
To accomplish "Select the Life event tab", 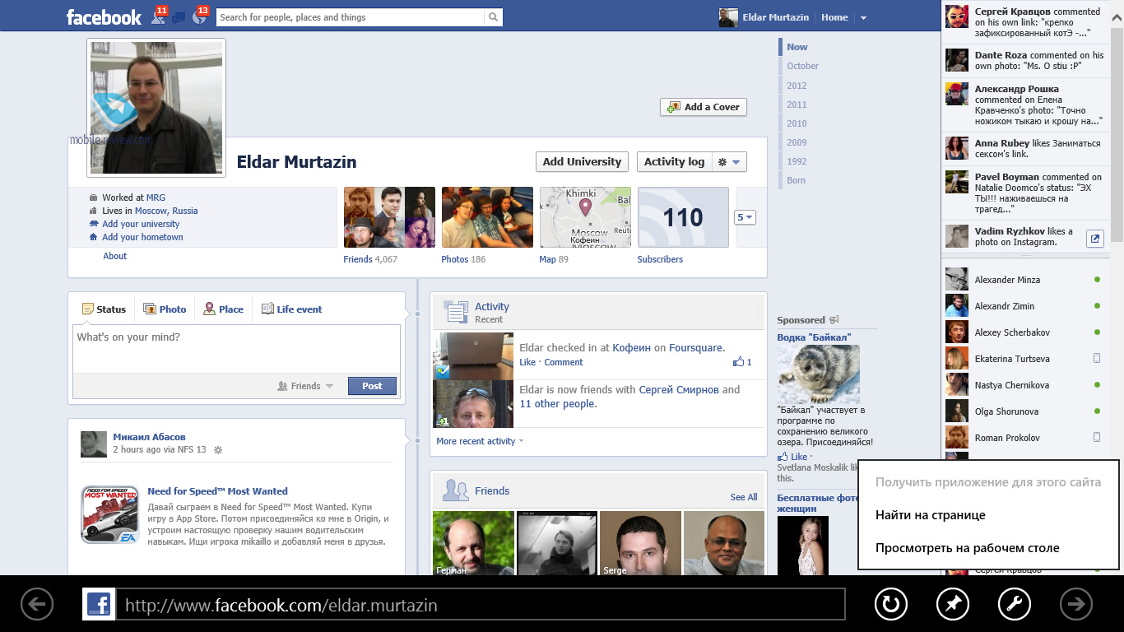I will tap(291, 309).
